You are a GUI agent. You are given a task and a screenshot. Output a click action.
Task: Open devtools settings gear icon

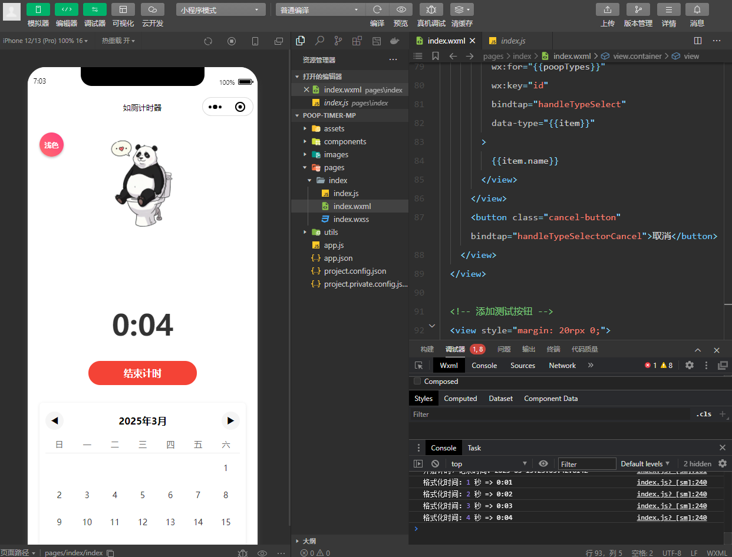pyautogui.click(x=690, y=366)
